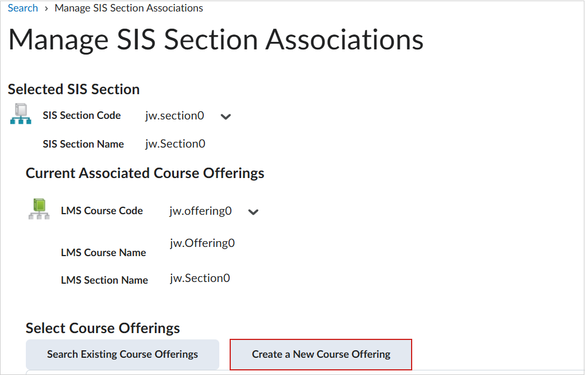The height and width of the screenshot is (375, 585).
Task: Click the Manage SIS Section Associations page heading
Action: point(215,40)
